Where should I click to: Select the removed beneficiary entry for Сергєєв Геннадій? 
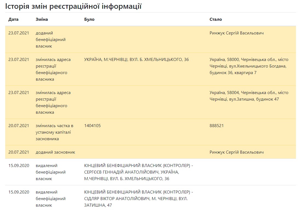click(138, 172)
